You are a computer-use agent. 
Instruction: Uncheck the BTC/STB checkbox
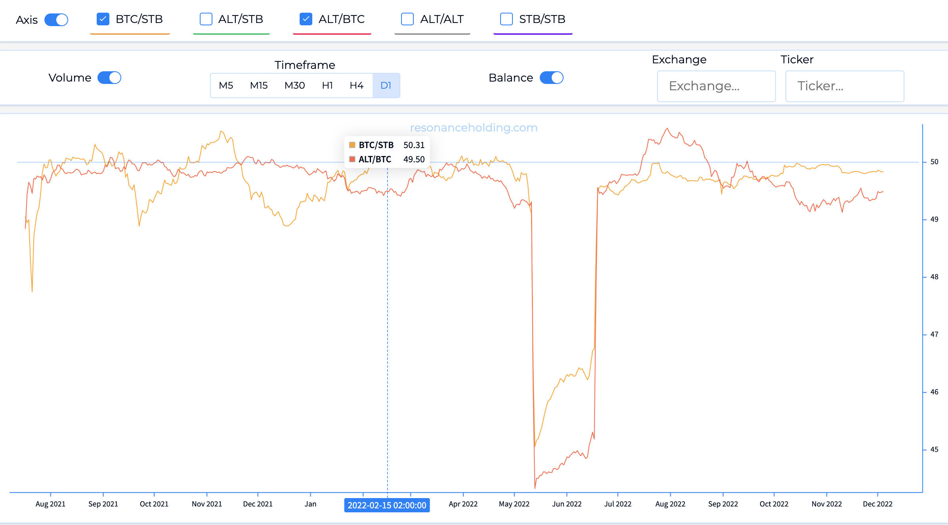point(103,19)
